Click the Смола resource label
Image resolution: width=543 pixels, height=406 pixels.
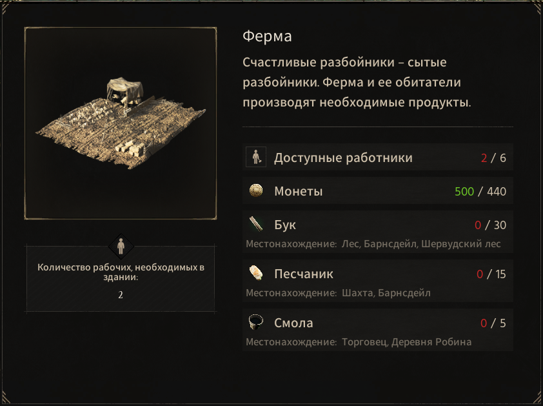(293, 323)
